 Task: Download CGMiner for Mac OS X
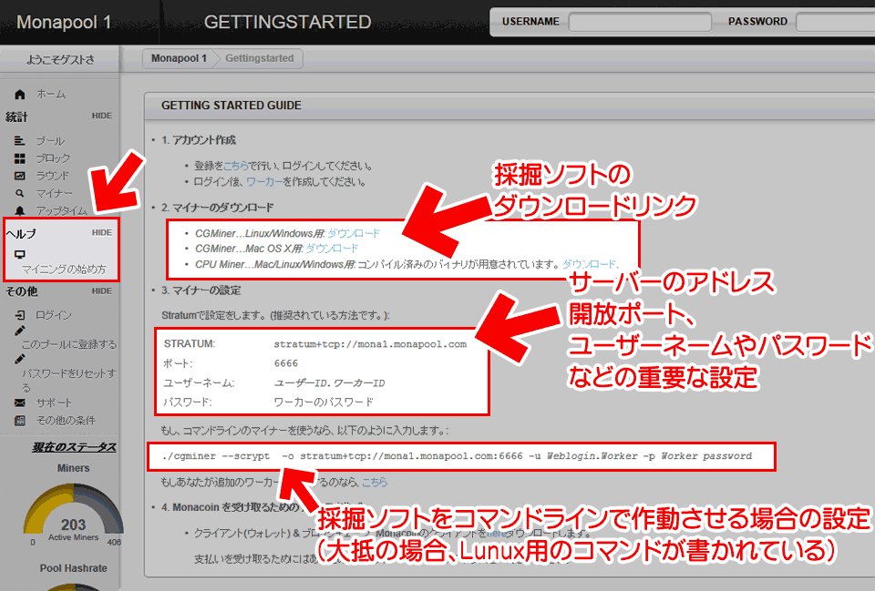click(332, 249)
